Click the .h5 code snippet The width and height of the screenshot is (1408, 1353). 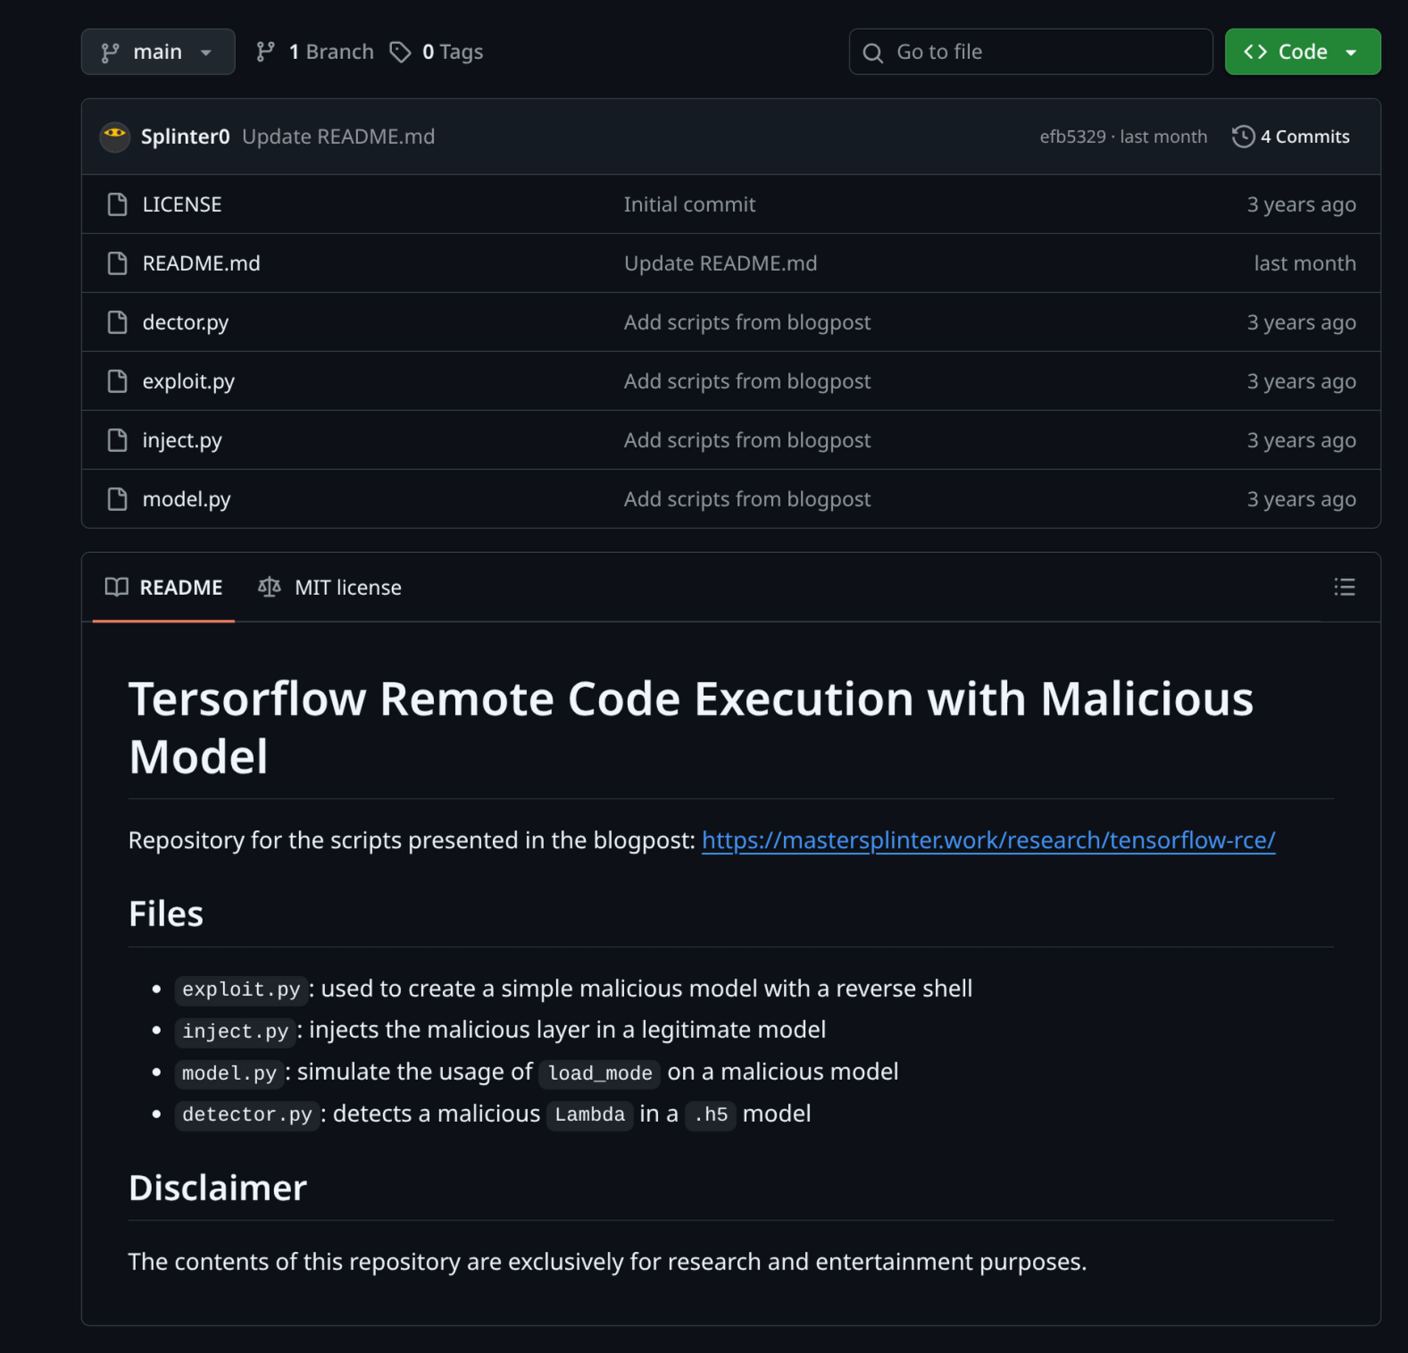click(x=711, y=1115)
